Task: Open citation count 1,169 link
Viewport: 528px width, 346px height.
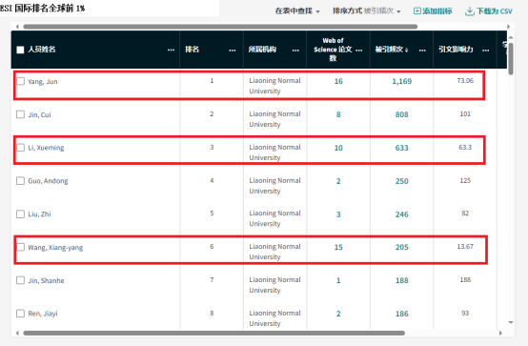Action: pyautogui.click(x=402, y=81)
